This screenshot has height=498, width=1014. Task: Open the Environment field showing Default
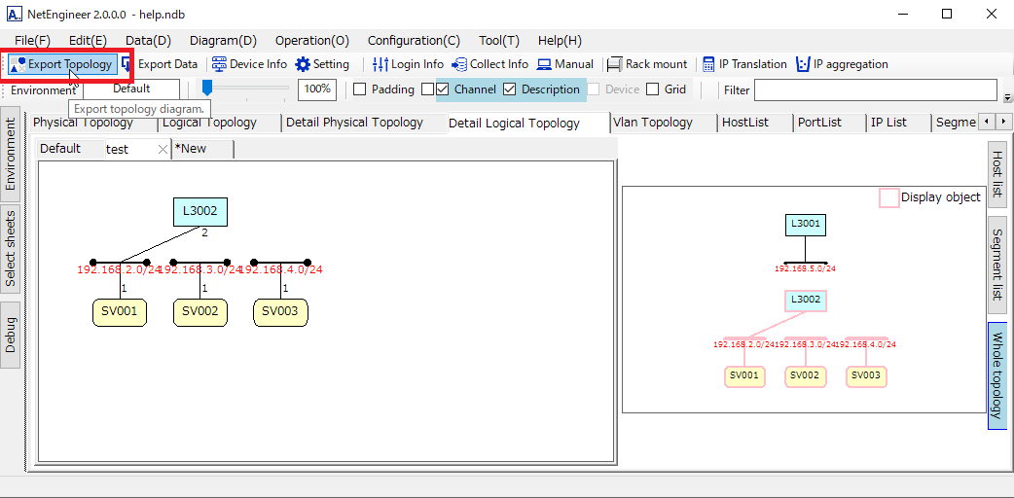click(131, 89)
